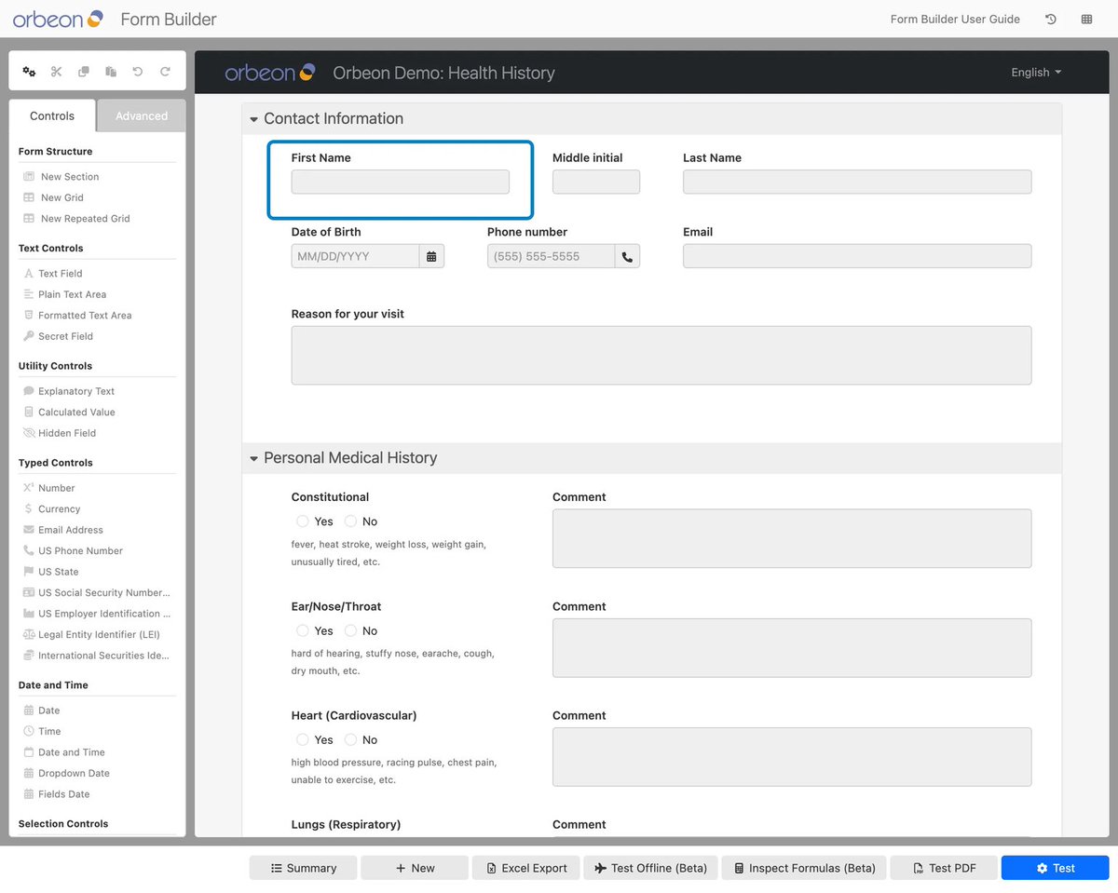Click the Last Name input field
The height and width of the screenshot is (893, 1118).
(x=857, y=182)
